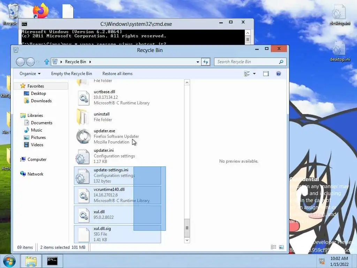Click the search magnifier icon

(x=281, y=62)
